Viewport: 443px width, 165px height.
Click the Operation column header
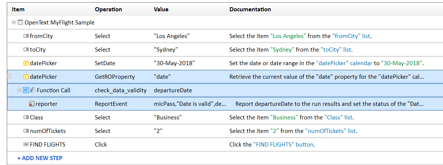pos(108,9)
